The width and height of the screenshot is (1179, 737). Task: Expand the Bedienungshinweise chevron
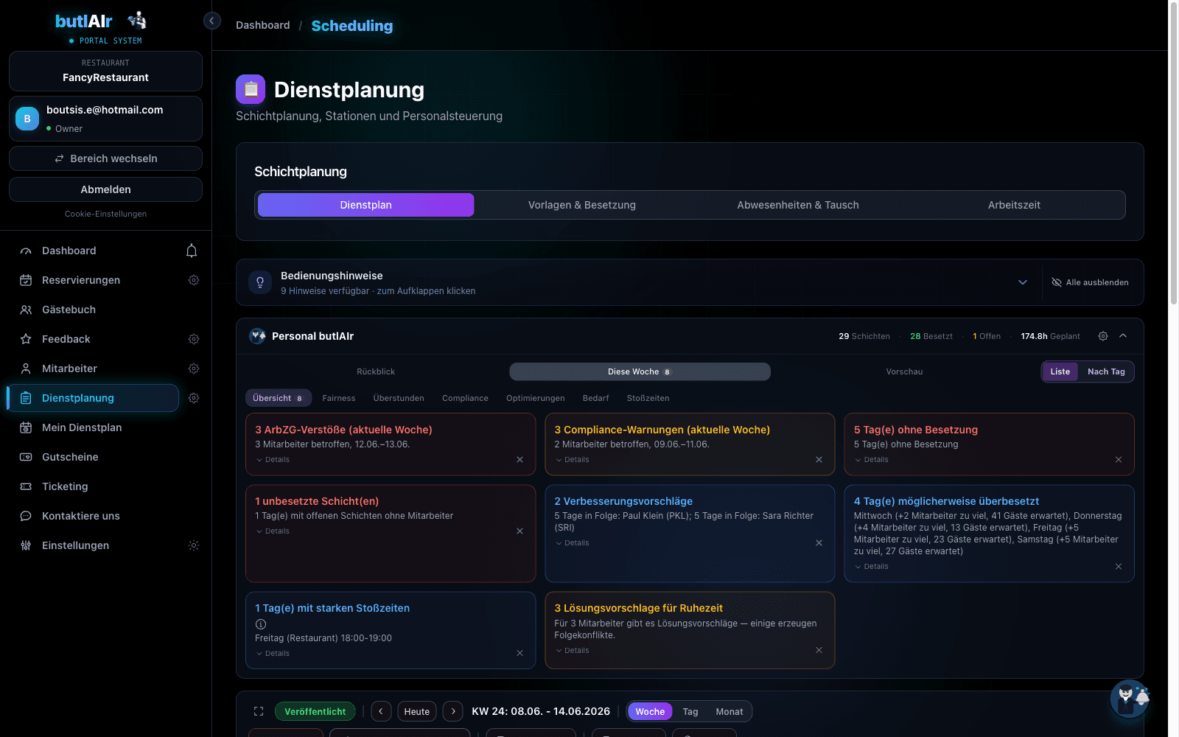point(1023,282)
